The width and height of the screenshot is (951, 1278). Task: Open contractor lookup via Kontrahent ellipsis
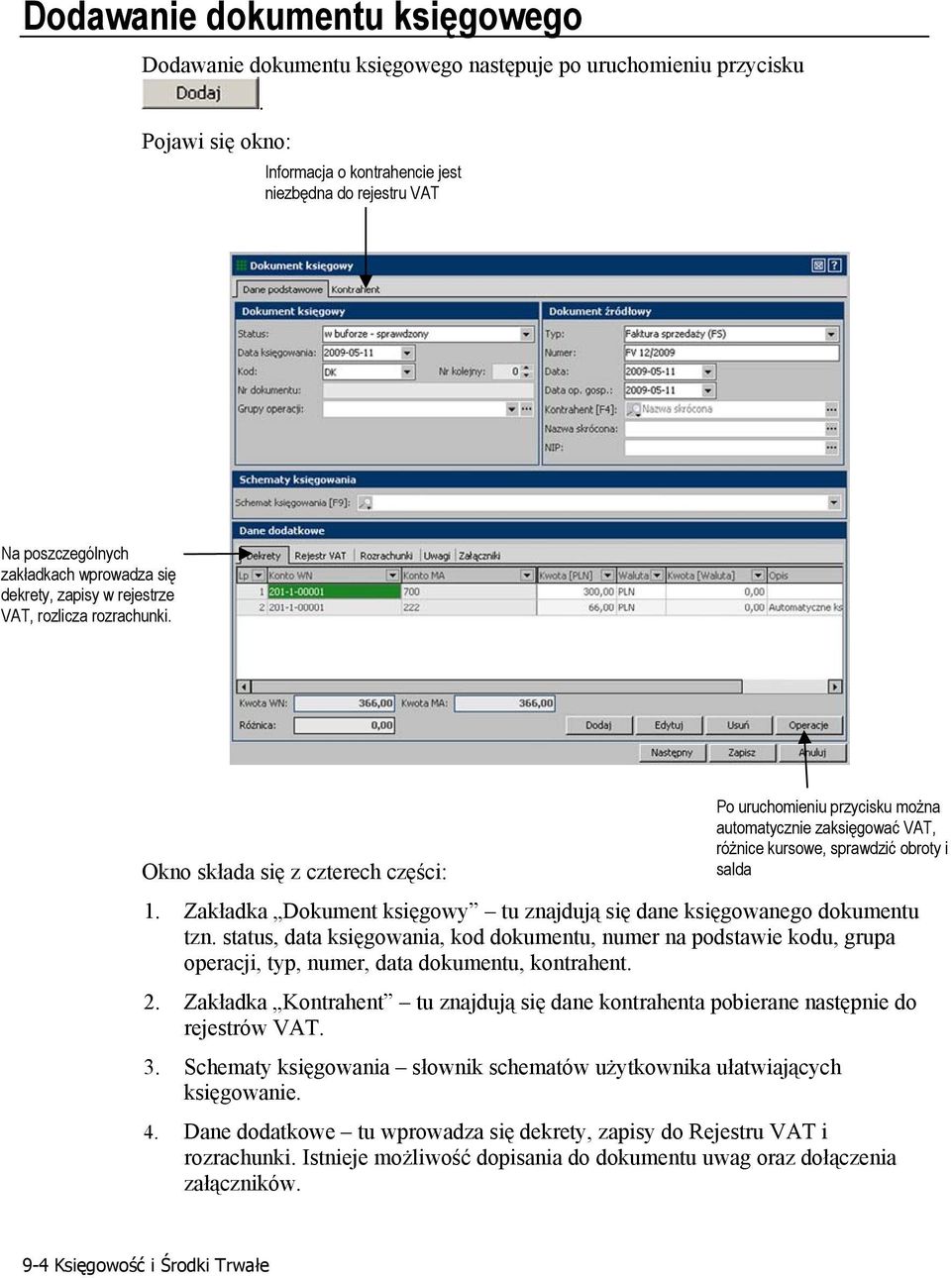pyautogui.click(x=832, y=409)
